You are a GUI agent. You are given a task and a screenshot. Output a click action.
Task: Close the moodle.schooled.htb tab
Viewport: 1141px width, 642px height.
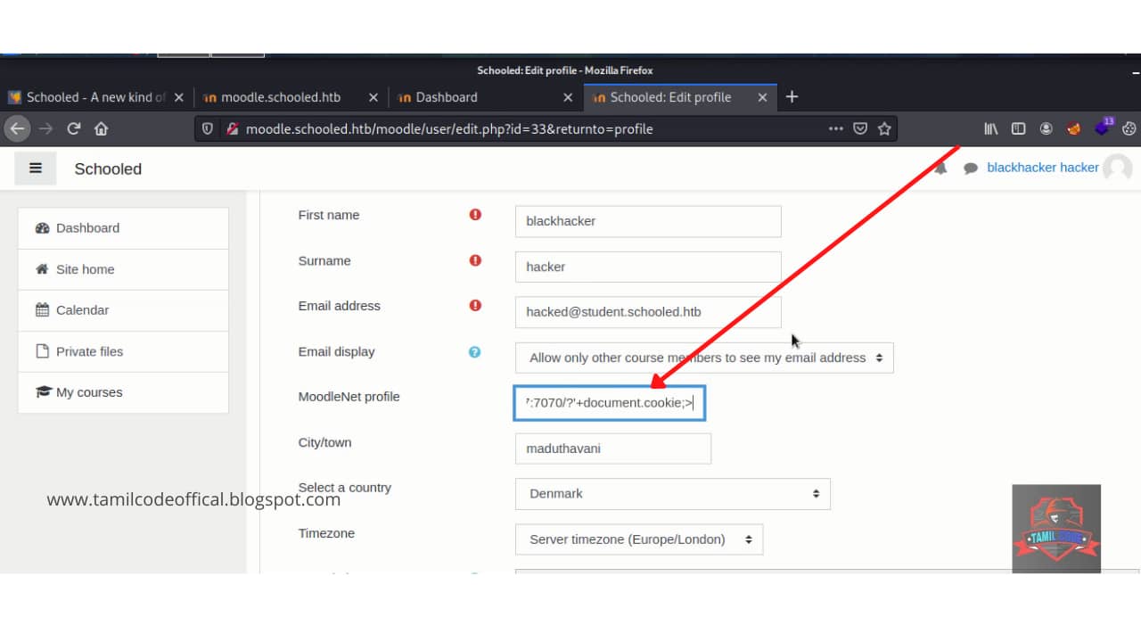373,97
